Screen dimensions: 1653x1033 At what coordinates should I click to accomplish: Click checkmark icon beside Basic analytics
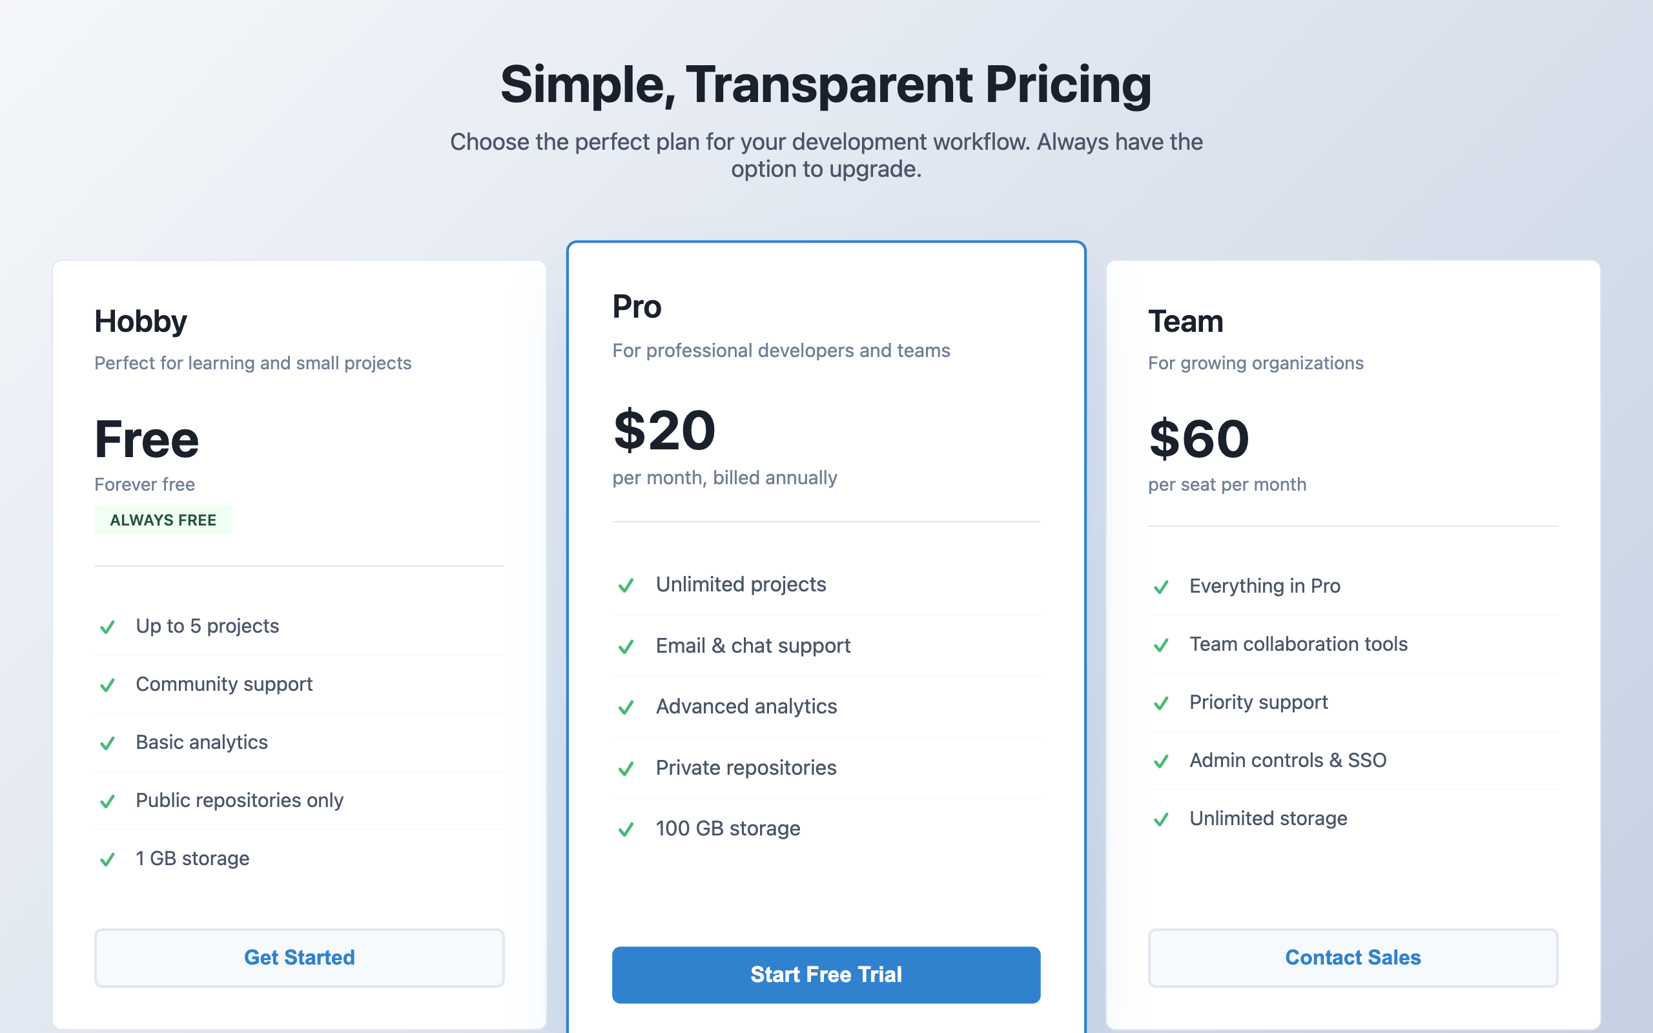107,743
